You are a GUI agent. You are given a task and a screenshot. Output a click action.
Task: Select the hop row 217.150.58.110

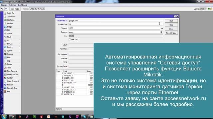75,83
